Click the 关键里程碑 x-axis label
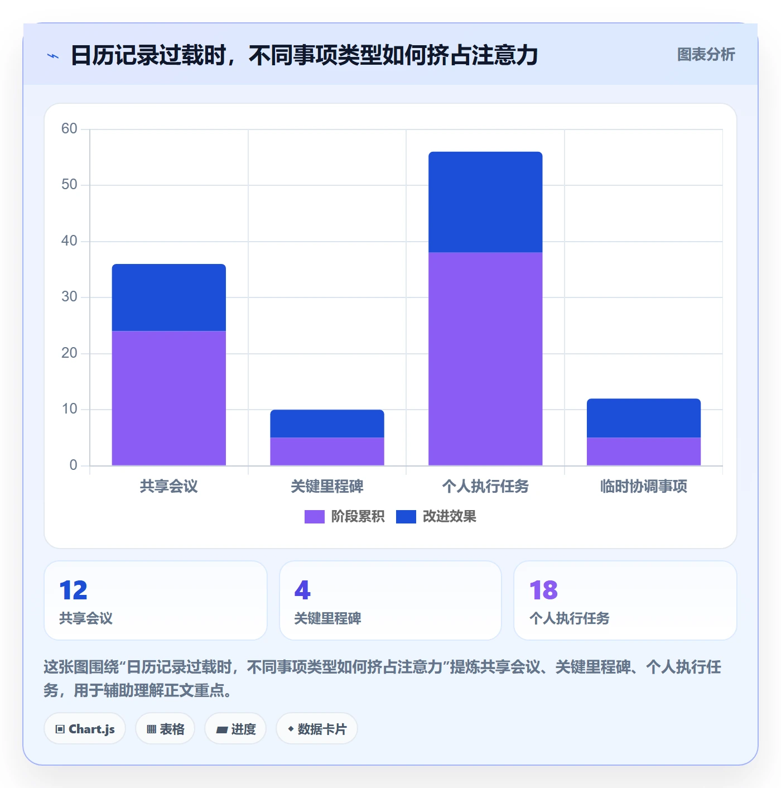The image size is (781, 788). [327, 487]
